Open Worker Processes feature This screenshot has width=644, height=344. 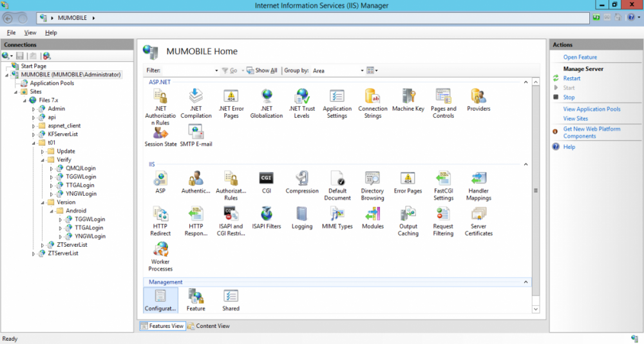pos(160,257)
